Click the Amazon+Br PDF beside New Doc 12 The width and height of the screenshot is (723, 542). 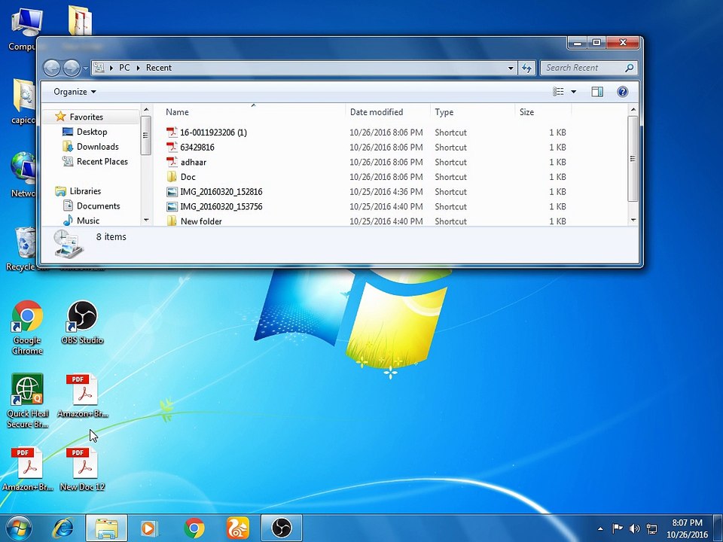pyautogui.click(x=28, y=468)
